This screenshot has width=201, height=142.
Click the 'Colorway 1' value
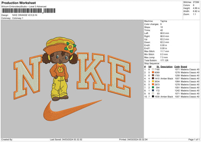(x=18, y=18)
